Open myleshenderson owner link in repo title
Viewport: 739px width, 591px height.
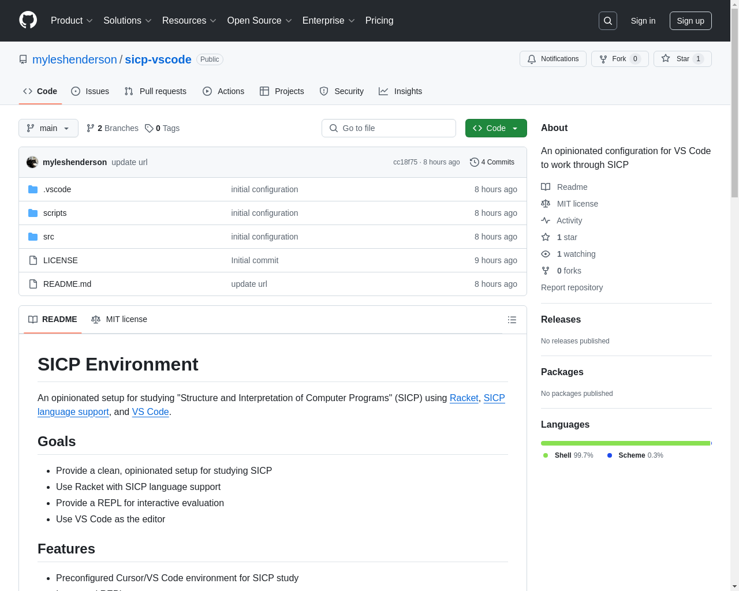pos(74,59)
